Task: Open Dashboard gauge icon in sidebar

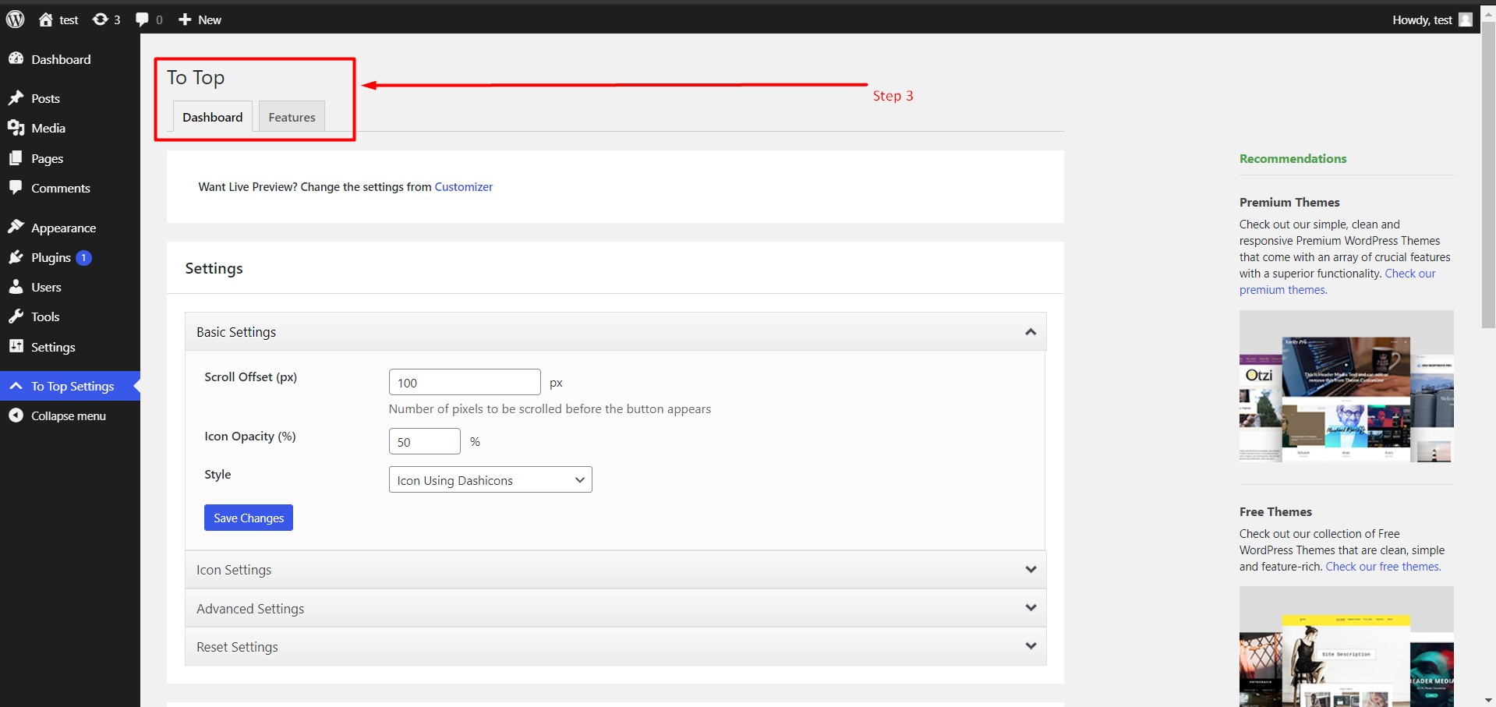Action: click(x=16, y=58)
